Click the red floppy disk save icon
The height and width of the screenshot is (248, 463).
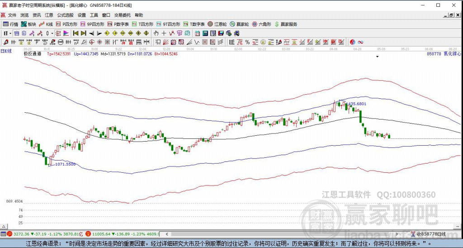221,33
